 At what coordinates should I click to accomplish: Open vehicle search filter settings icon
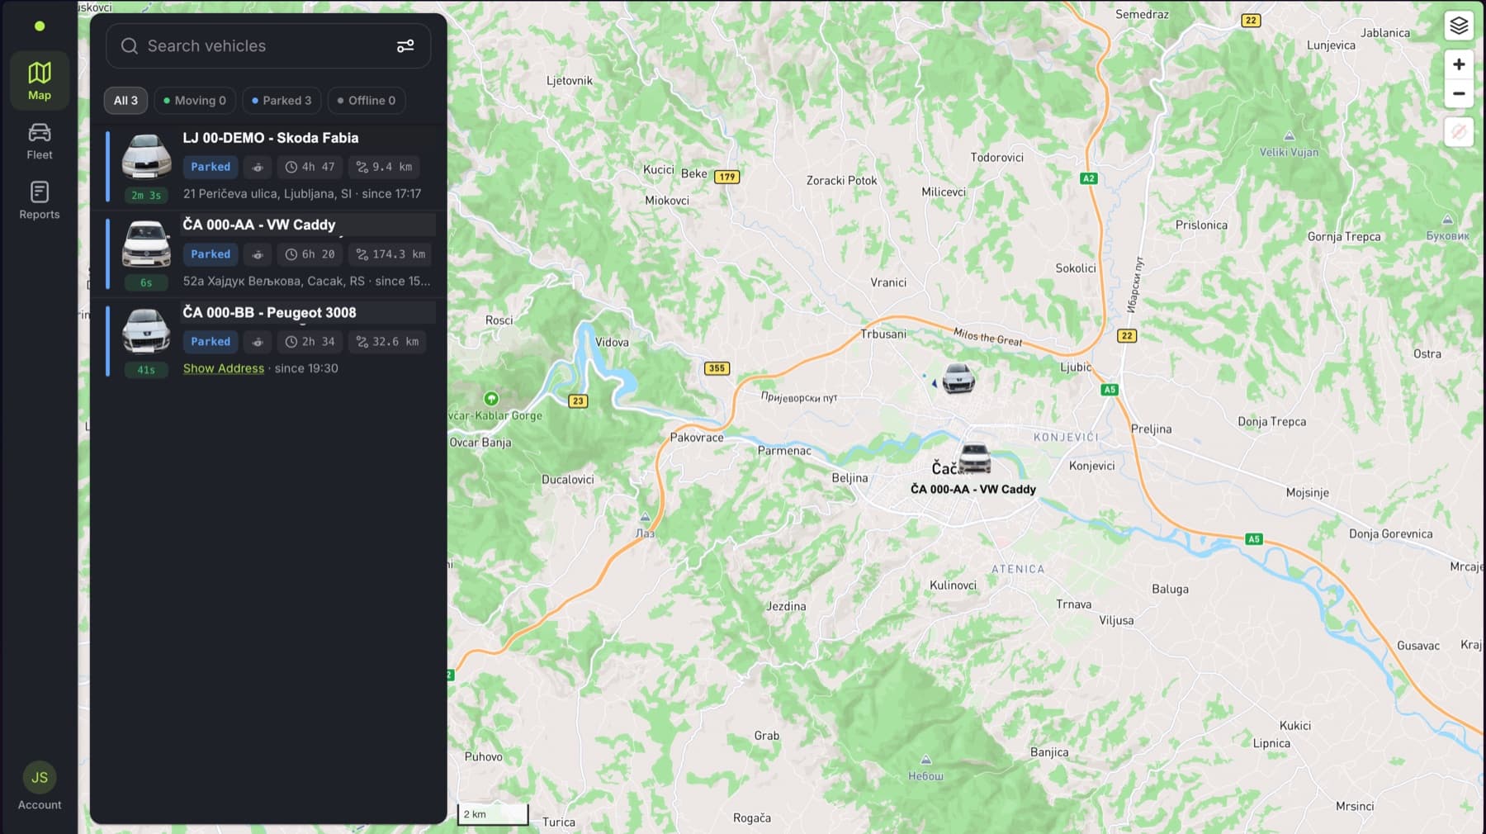point(405,46)
